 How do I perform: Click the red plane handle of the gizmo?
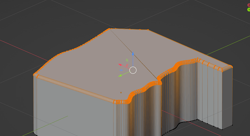tap(127, 65)
